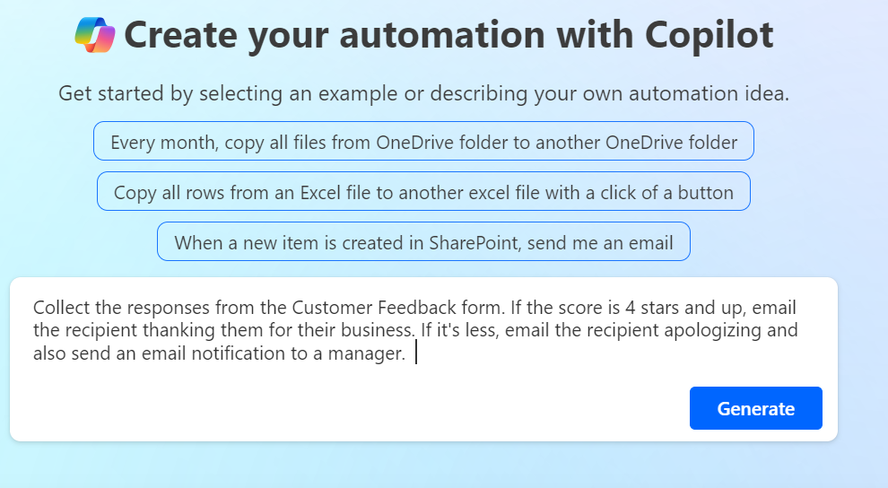
Task: Click the Copilot logo icon
Action: [x=95, y=35]
